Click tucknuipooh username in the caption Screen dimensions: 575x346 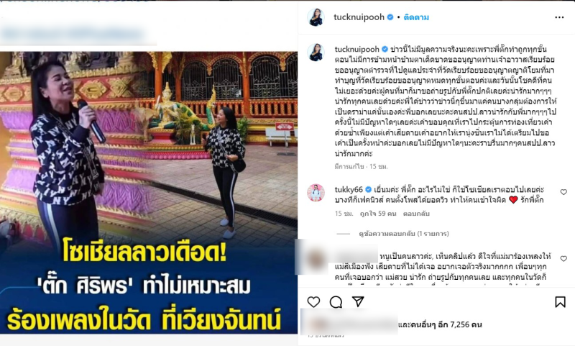(357, 49)
